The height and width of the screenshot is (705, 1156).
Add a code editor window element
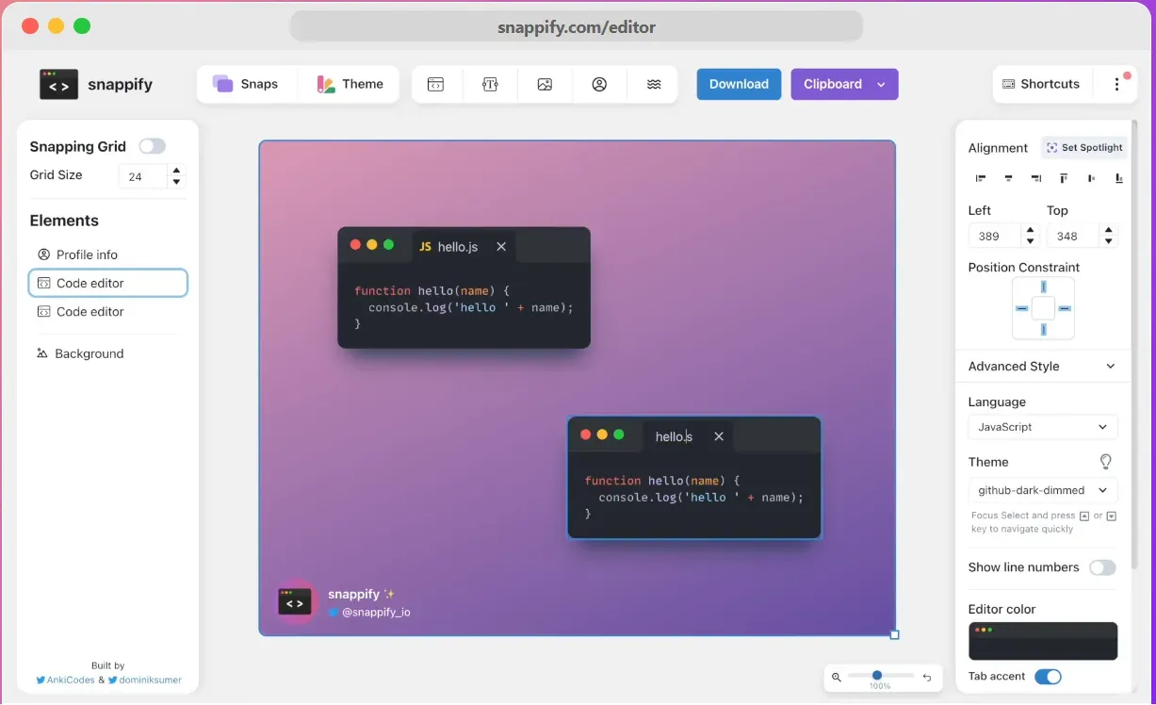435,84
